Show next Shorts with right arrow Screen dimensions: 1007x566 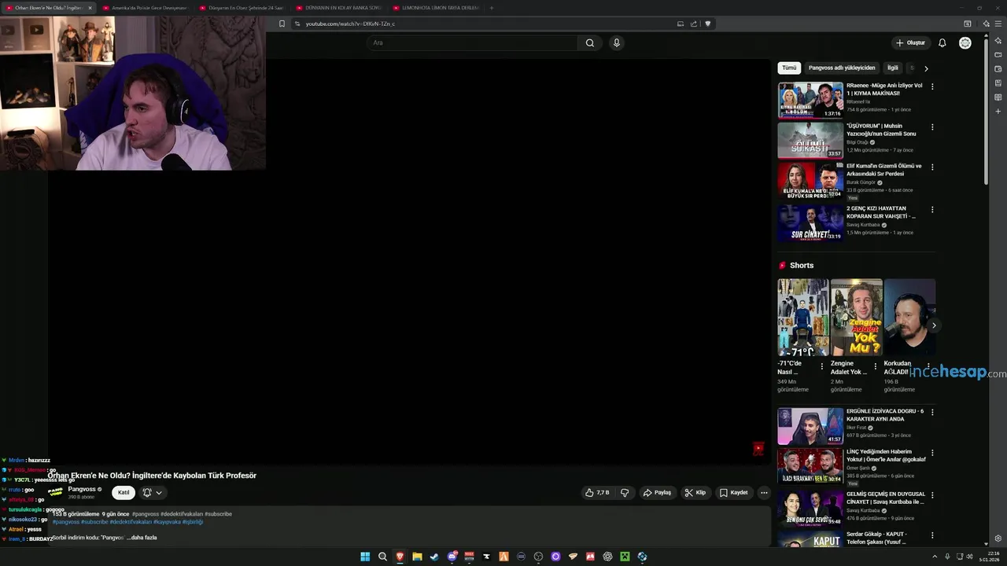click(934, 325)
